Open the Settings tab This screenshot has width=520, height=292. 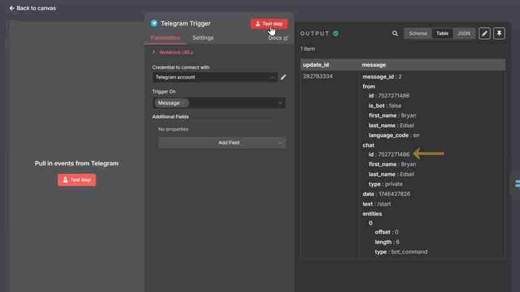[x=203, y=38]
